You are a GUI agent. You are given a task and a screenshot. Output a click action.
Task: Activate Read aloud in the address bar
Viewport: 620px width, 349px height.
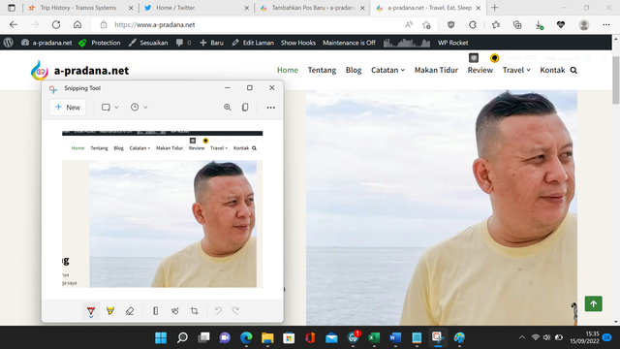coord(409,24)
